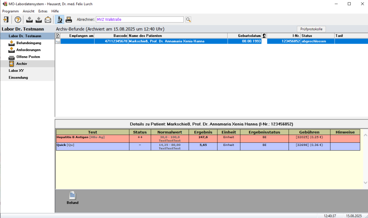Sort by Name des Patienten column
This screenshot has height=218, width=368.
[178, 36]
